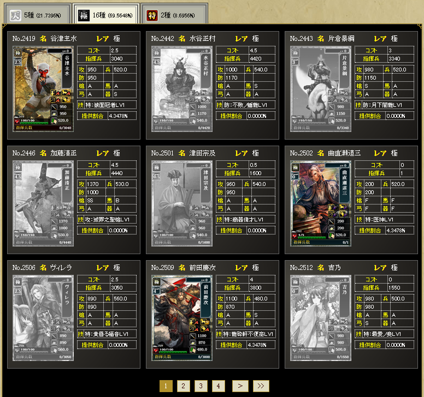Open the 加藤清正 card portrait
424x397 pixels.
coord(43,203)
